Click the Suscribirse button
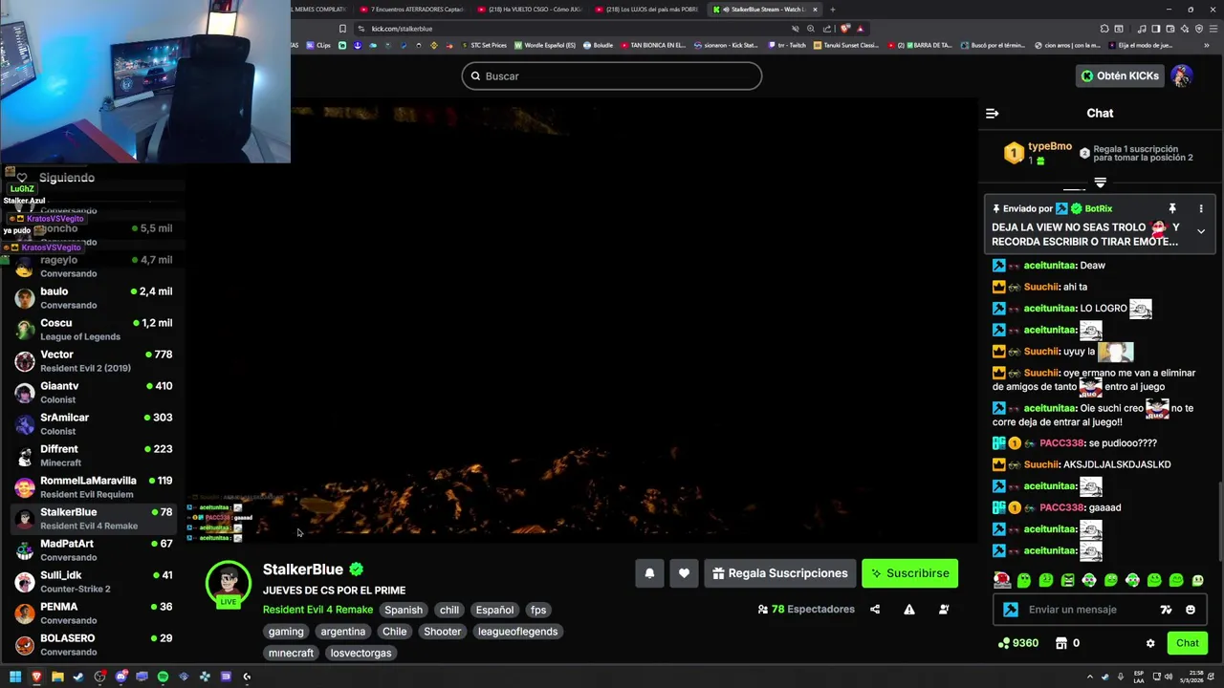The width and height of the screenshot is (1224, 688). (909, 573)
